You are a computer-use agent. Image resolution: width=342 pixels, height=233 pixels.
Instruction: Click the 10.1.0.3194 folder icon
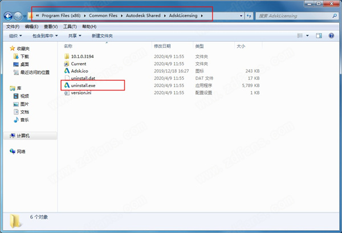pos(67,56)
